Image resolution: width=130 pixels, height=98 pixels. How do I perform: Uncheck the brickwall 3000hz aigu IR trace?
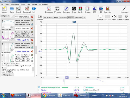[x=39, y=87]
